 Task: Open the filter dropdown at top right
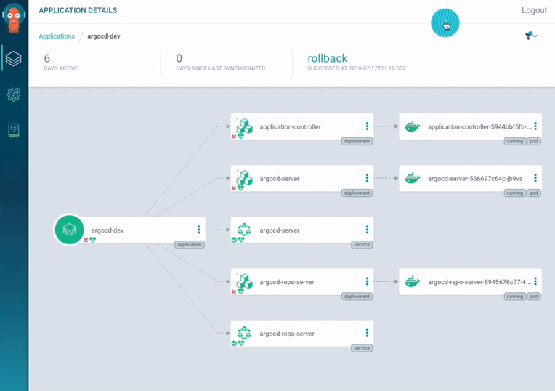coord(530,36)
